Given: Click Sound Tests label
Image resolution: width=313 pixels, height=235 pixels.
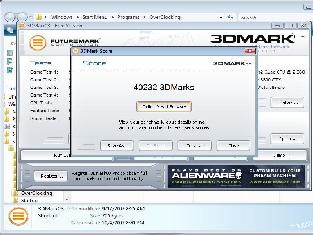Looking at the screenshot, I should [x=44, y=118].
